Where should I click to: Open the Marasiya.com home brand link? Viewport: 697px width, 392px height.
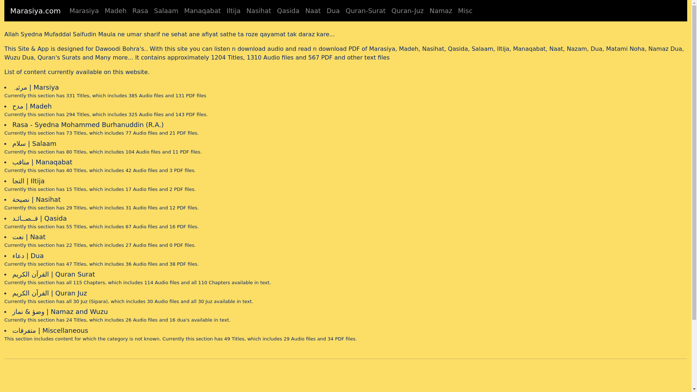35,11
